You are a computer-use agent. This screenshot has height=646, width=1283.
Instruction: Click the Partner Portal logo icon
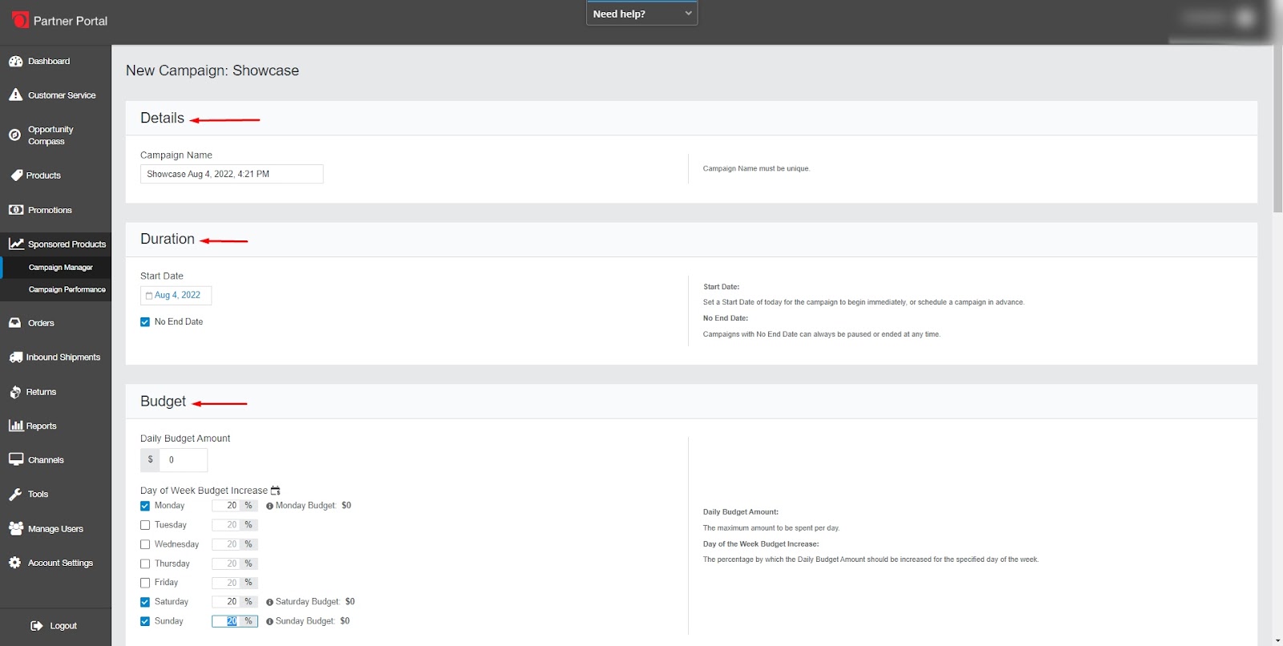[20, 20]
